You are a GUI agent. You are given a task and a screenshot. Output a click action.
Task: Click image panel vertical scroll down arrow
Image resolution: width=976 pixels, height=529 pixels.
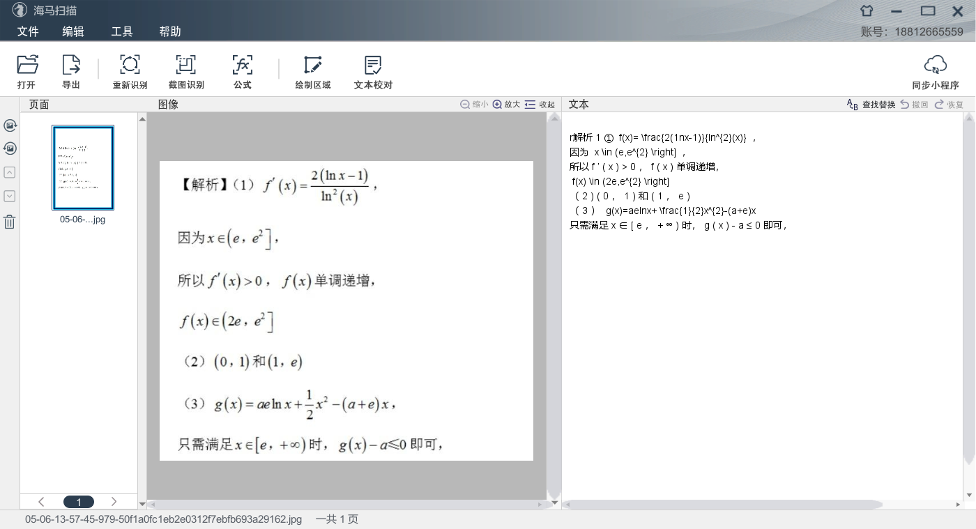555,503
